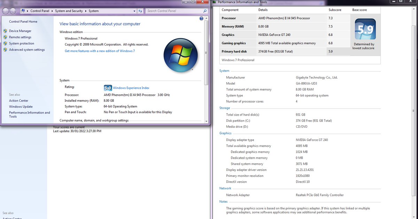
Task: Click the Forward navigation arrow in System window
Action: coord(13,11)
